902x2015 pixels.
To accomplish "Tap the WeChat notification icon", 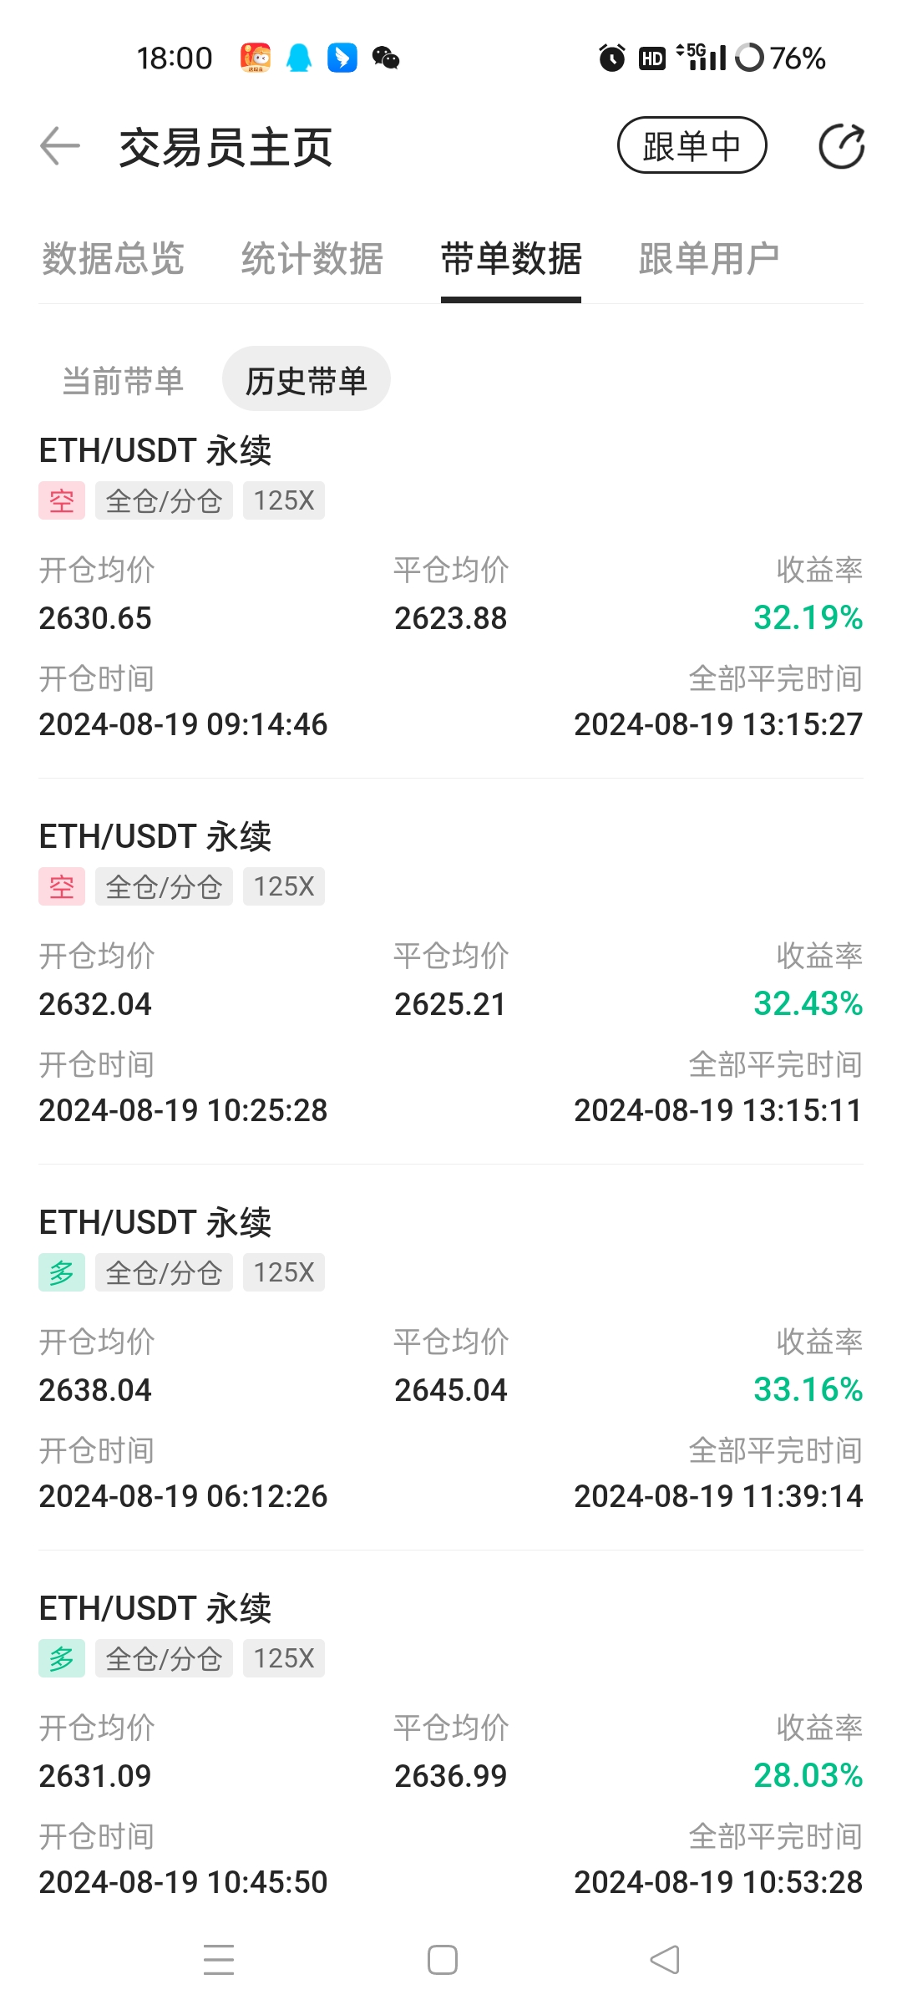I will (x=386, y=58).
